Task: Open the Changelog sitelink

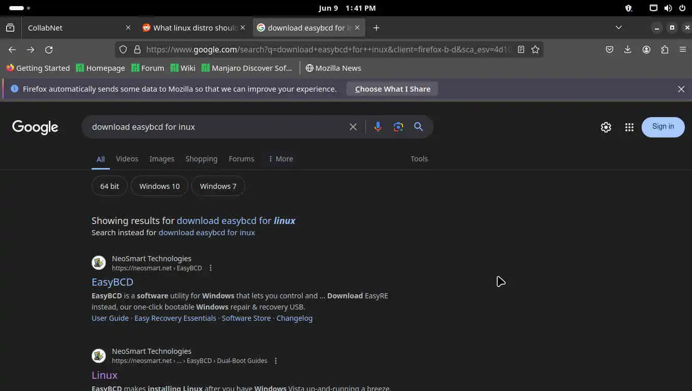Action: [x=295, y=318]
